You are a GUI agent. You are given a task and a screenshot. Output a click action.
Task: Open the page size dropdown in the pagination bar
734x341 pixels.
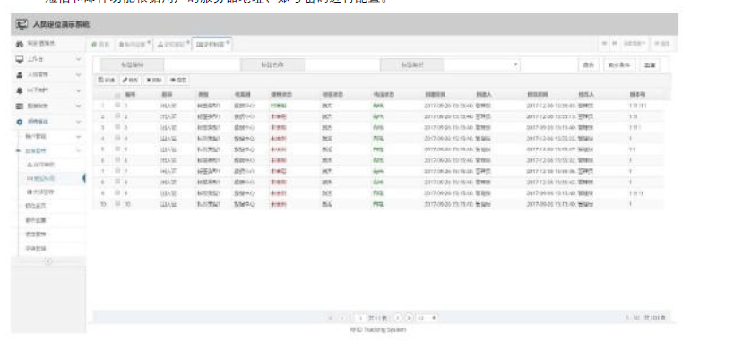427,318
